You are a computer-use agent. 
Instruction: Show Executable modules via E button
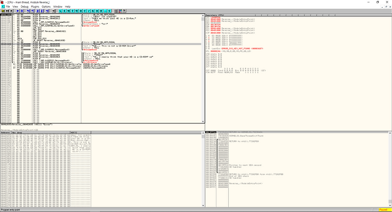pos(64,11)
